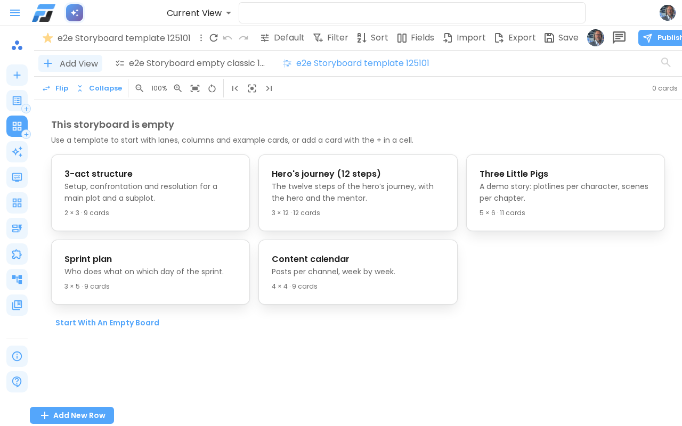
Task: Select the Sprint plan template
Action: 150,272
